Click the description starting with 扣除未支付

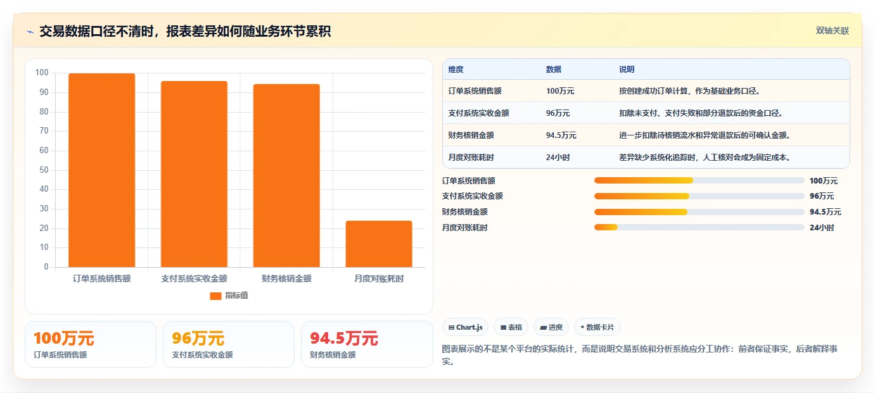[701, 113]
